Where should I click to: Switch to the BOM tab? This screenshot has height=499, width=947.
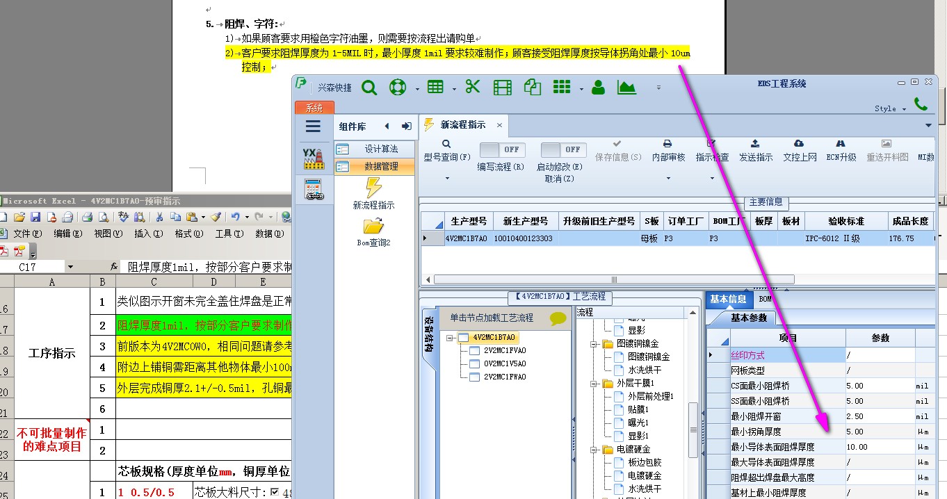765,299
